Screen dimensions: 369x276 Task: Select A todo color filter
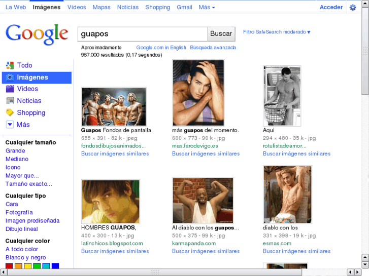click(x=22, y=249)
